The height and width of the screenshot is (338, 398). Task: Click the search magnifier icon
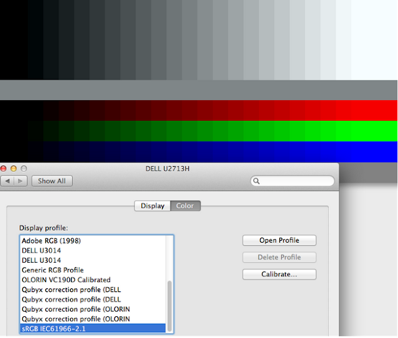256,181
